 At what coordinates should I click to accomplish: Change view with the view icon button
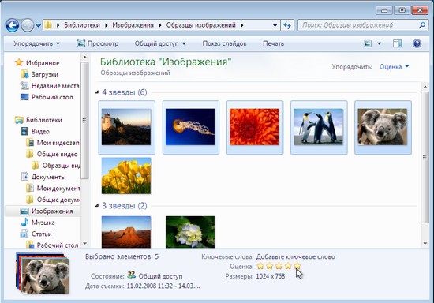point(368,43)
